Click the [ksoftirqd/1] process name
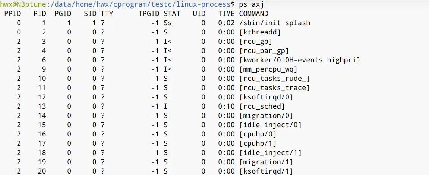Viewport: 429px width, 175px height. click(x=266, y=171)
